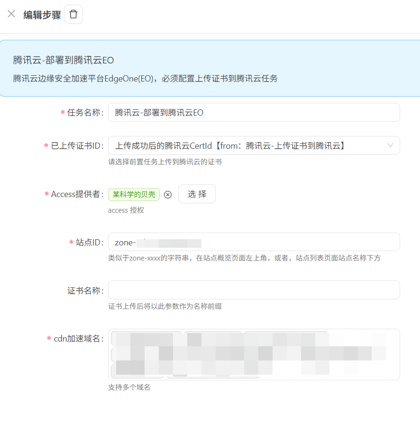Click the 编辑步骤 title text

point(42,15)
